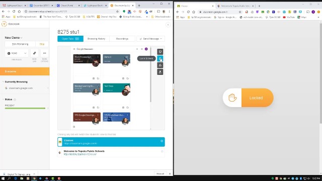The image size is (322, 181).
Task: Switch to Recordings tab
Action: (122, 39)
